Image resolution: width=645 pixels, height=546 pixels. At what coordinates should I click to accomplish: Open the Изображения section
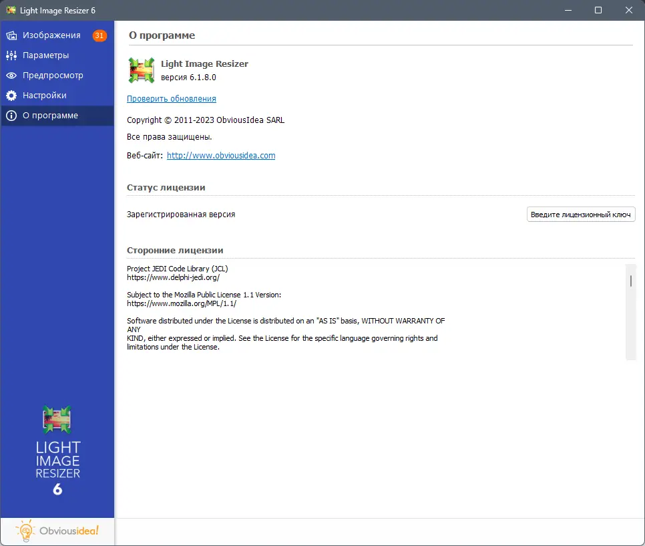click(57, 35)
